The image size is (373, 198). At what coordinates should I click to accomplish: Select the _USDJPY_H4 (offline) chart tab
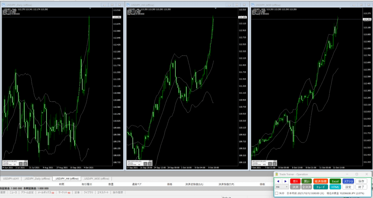point(67,178)
